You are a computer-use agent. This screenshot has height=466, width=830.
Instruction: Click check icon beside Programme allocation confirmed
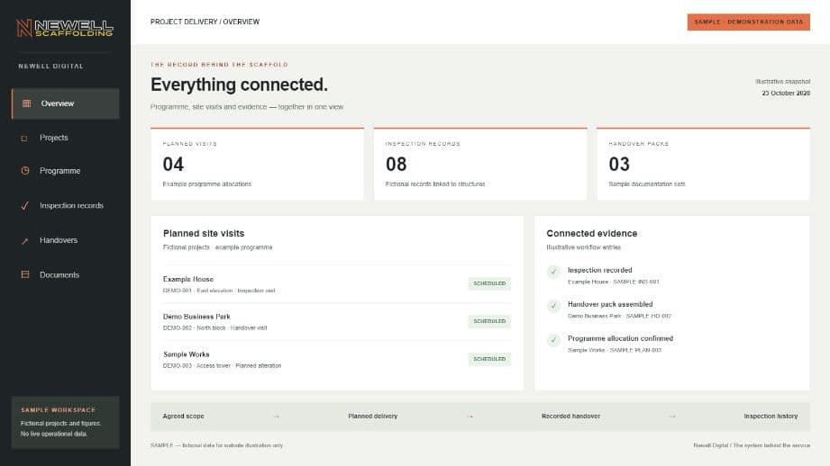(x=553, y=340)
